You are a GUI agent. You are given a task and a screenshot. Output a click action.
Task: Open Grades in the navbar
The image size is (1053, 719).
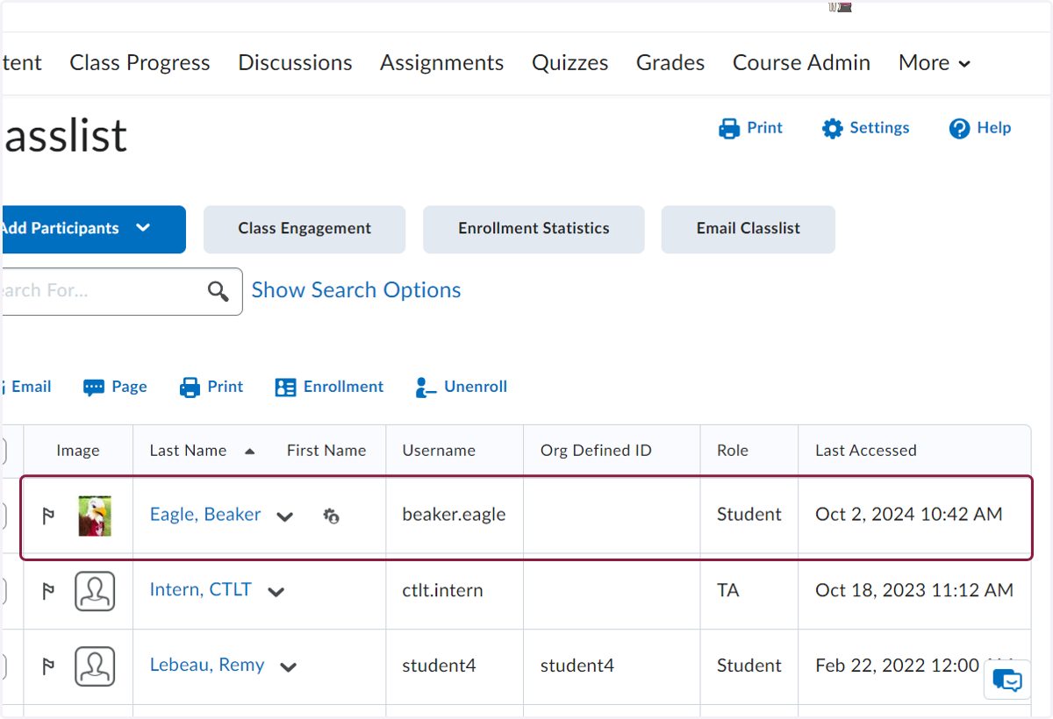[x=670, y=63]
